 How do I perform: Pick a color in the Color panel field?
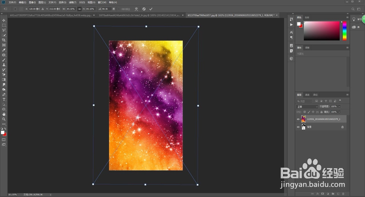point(322,31)
